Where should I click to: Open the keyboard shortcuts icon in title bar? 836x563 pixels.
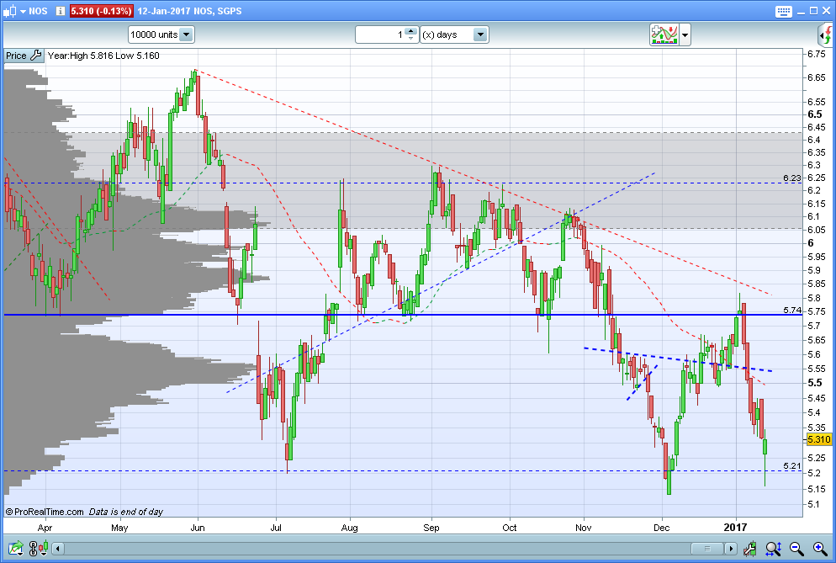tap(783, 11)
